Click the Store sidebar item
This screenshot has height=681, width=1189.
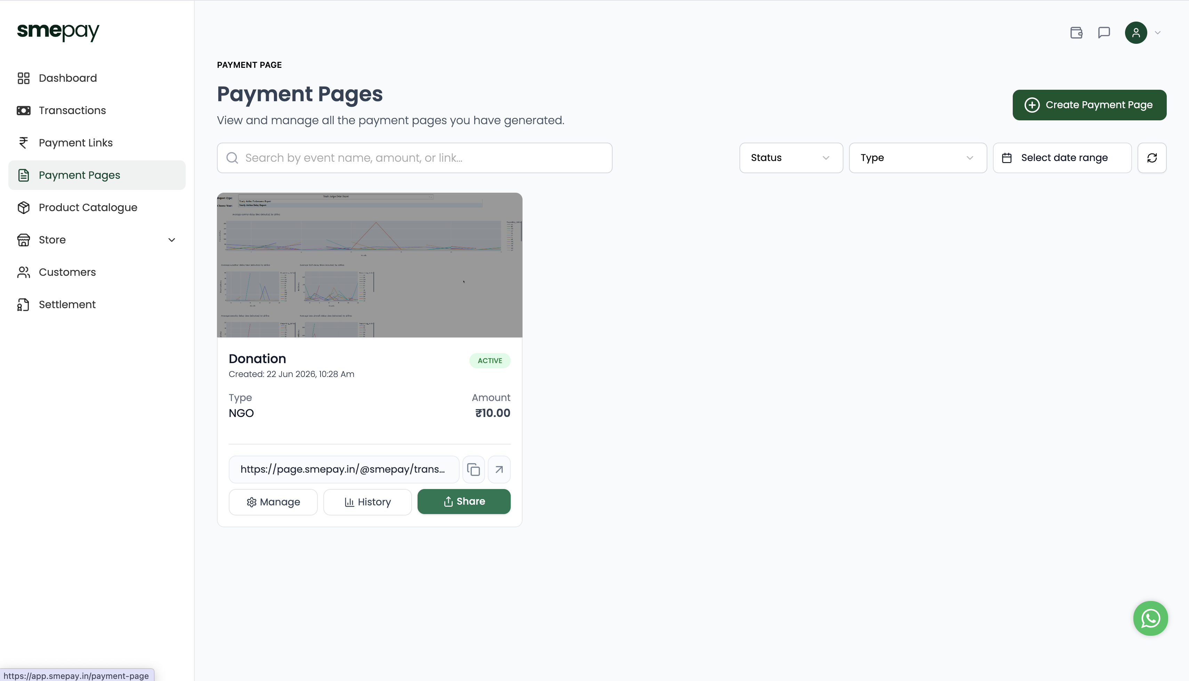point(97,240)
